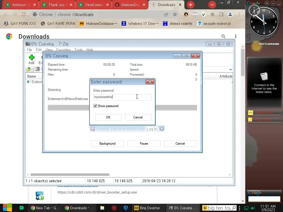Add gadget plus icon in sidebar
283x212 pixels.
[x=267, y=3]
